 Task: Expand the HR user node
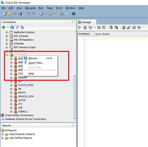(11, 89)
